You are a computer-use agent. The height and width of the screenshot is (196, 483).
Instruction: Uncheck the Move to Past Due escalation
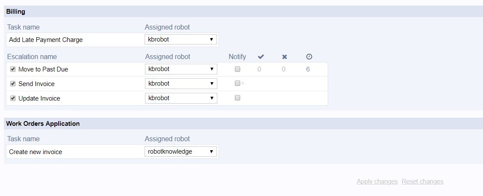click(13, 69)
